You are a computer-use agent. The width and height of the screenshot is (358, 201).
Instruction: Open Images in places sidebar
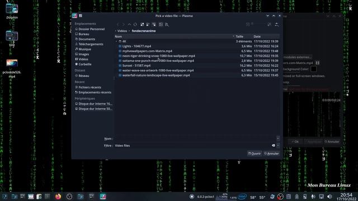pyautogui.click(x=84, y=54)
